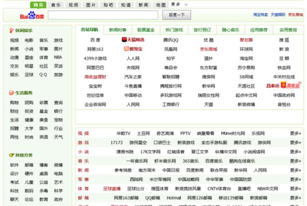Open the 阿里巴巴 site link
This screenshot has height=206, width=307.
tap(95, 67)
